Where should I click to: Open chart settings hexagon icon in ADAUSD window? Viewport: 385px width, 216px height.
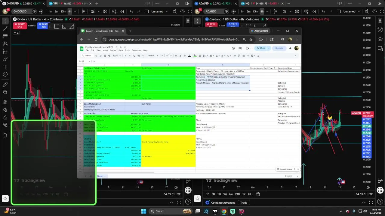pyautogui.click(x=375, y=11)
